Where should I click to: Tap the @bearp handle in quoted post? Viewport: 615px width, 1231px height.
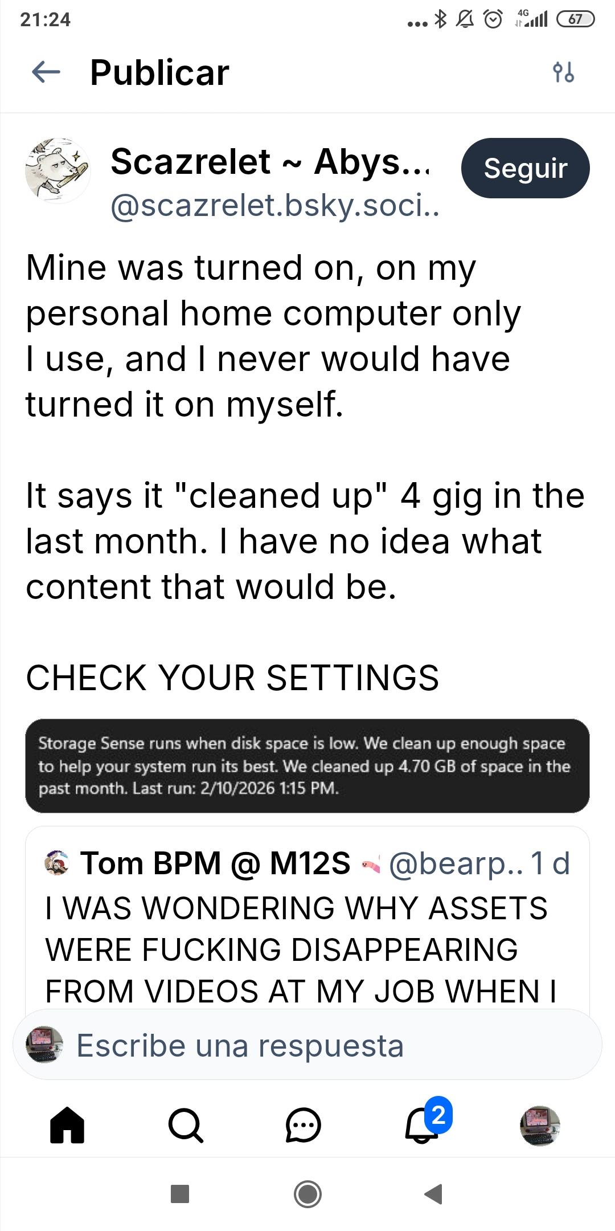(x=456, y=863)
